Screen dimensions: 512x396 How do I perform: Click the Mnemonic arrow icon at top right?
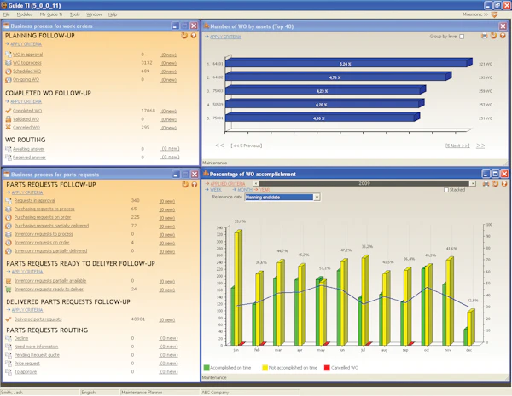pyautogui.click(x=495, y=14)
